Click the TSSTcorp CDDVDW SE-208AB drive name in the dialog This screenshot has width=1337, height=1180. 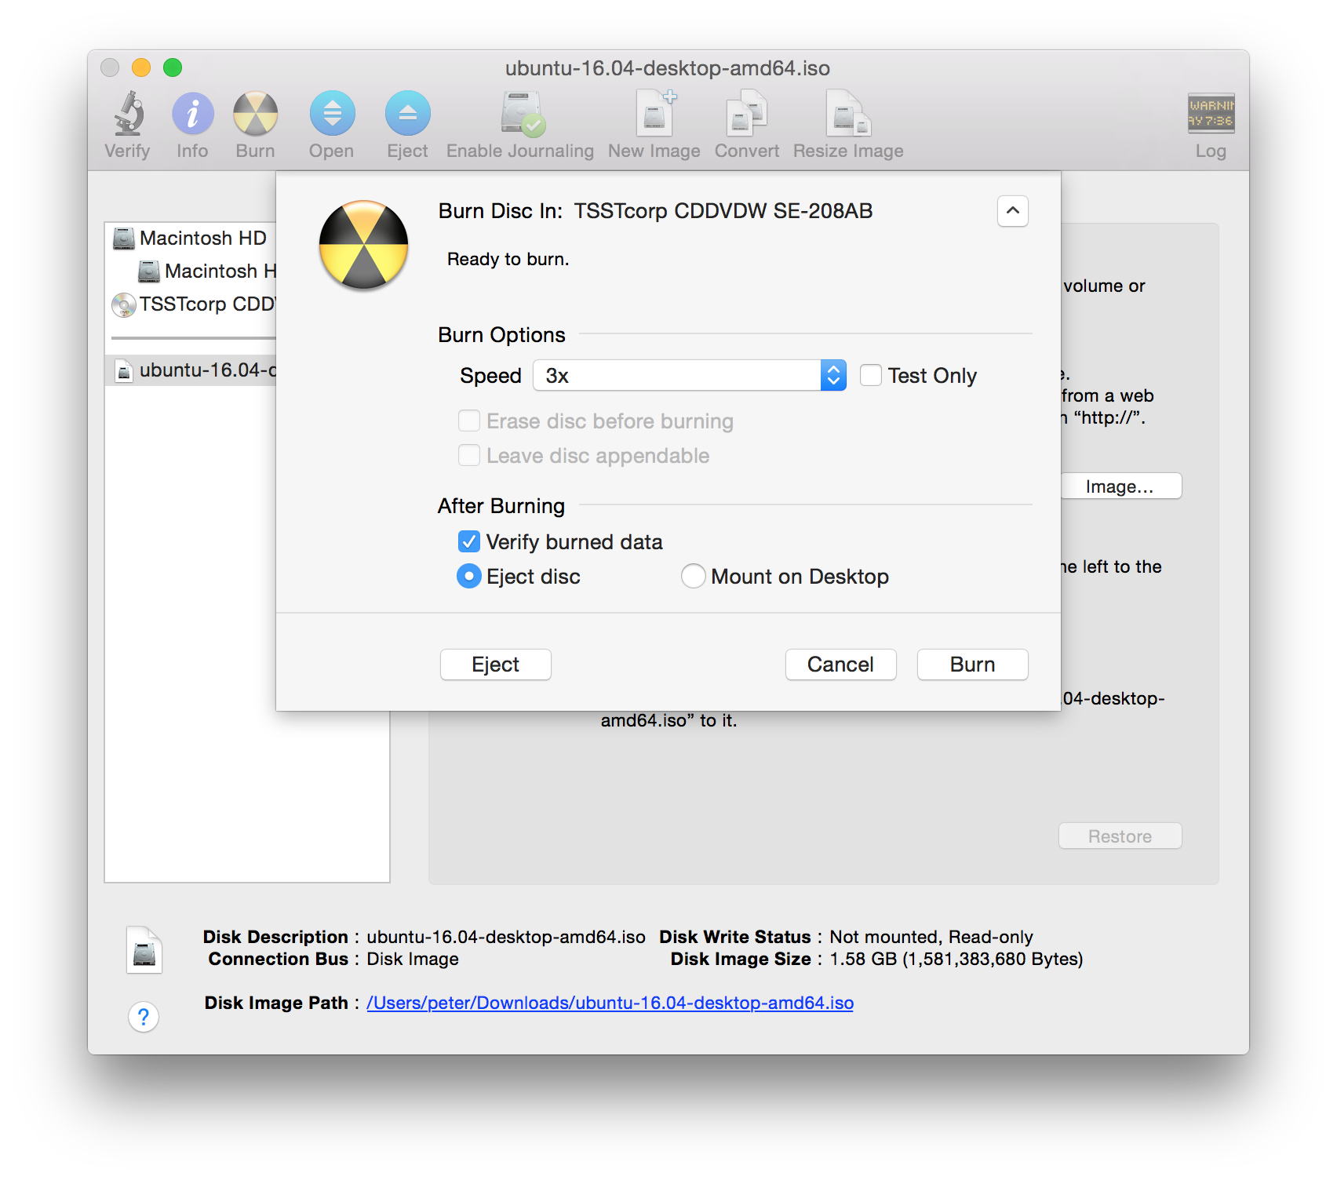pos(723,211)
